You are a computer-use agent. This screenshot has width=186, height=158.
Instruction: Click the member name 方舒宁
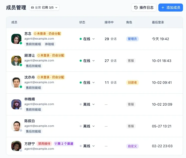tap(30, 144)
